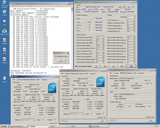Open the superpi1 desktop file icon
Viewport: 160px width, 128px height.
4,59
